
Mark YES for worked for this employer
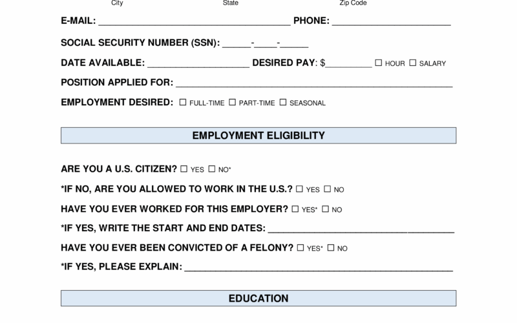[x=295, y=209]
